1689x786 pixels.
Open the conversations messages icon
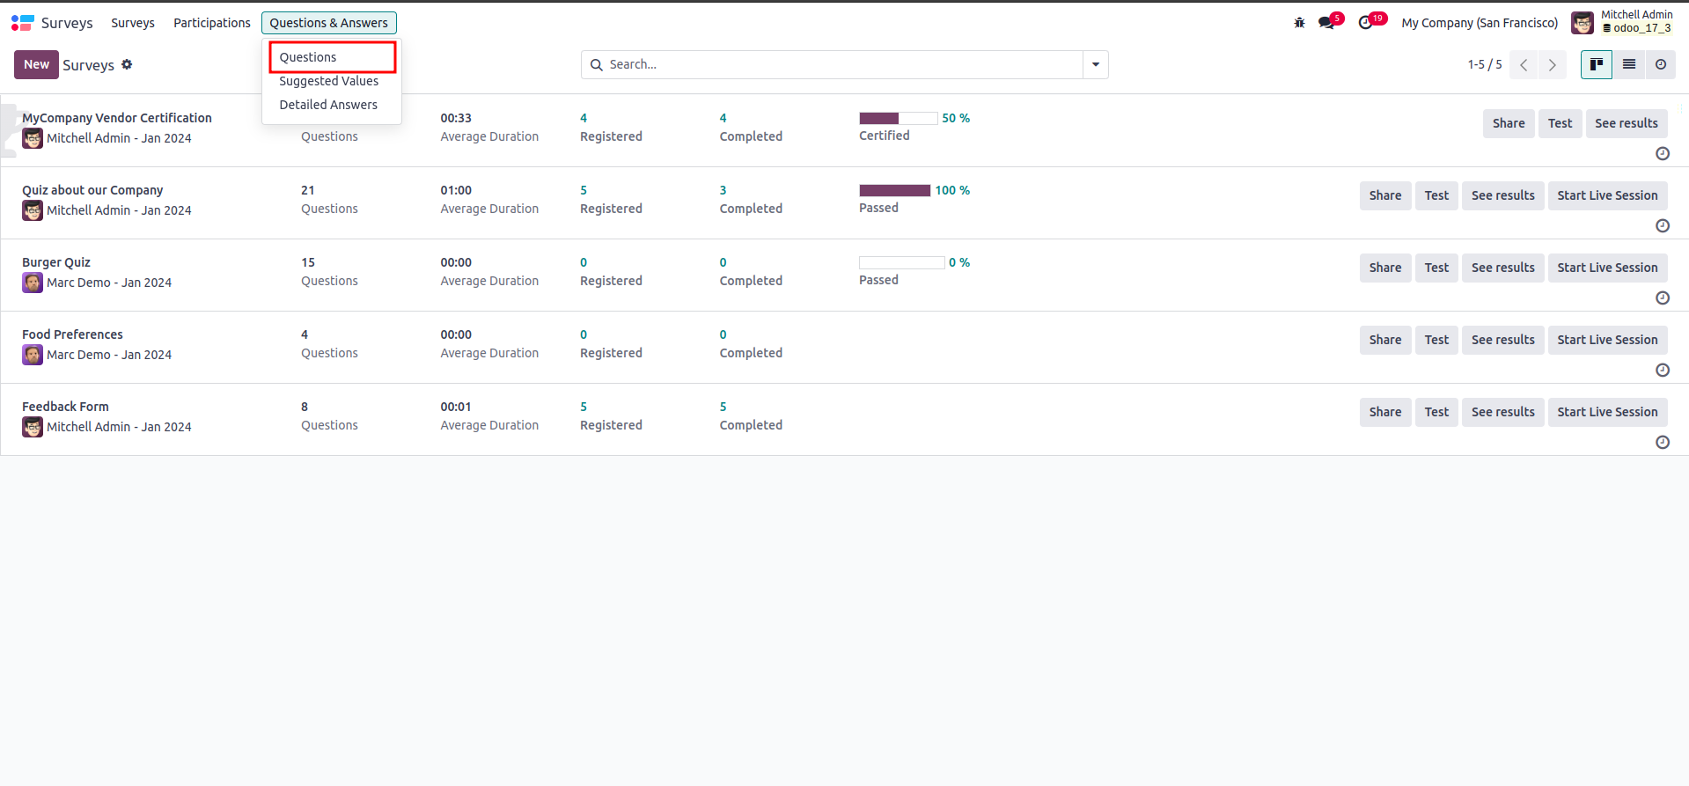[1326, 23]
